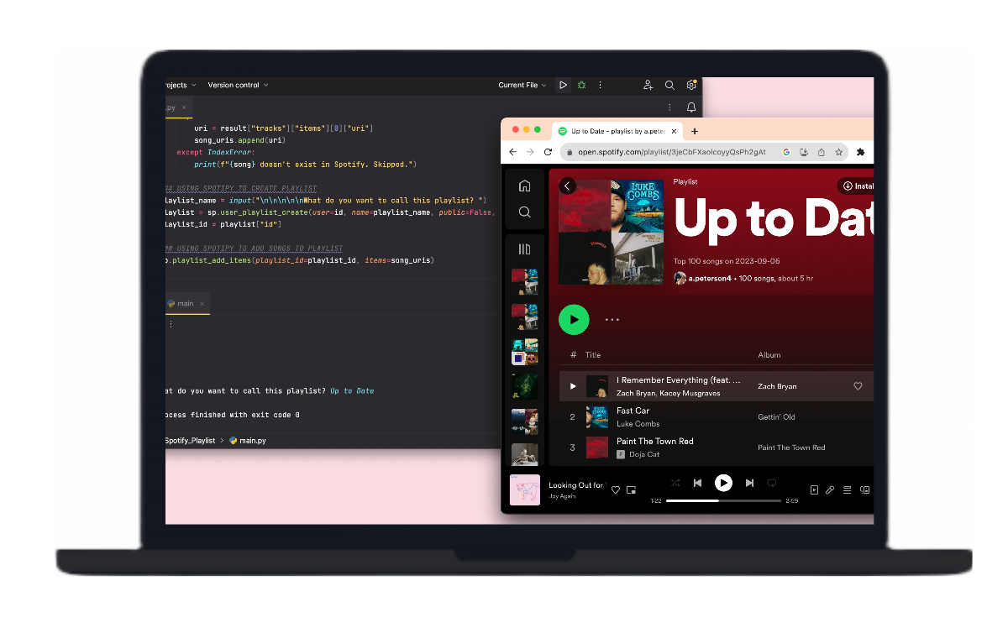
Task: Open a new browser tab
Action: 695,131
